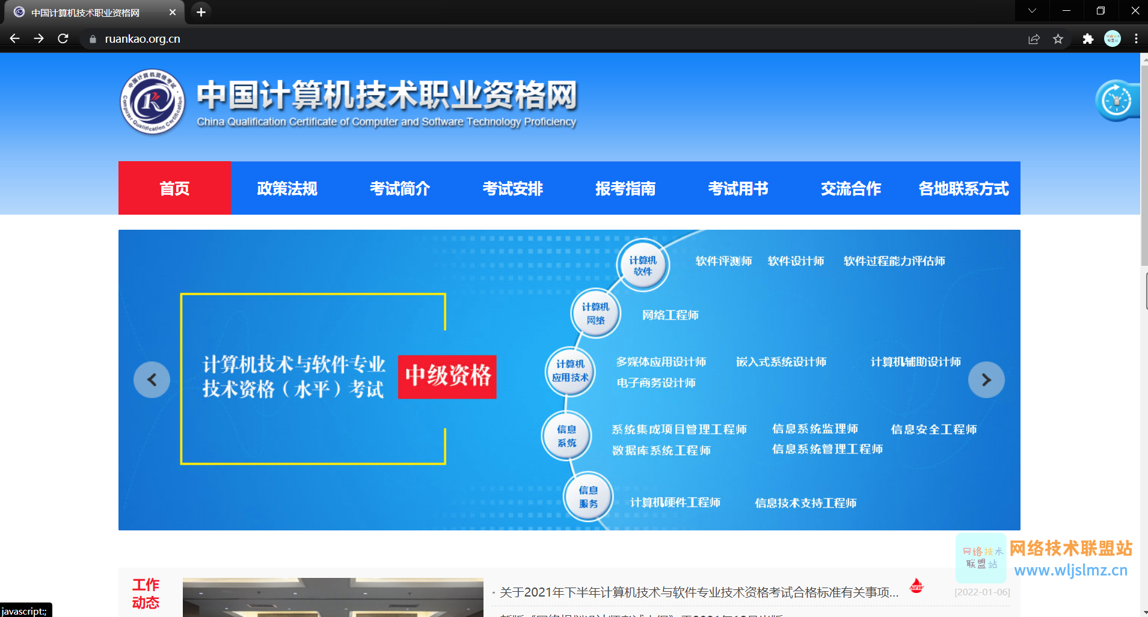Select the 网络工程师 text
Image resolution: width=1148 pixels, height=617 pixels.
click(670, 315)
